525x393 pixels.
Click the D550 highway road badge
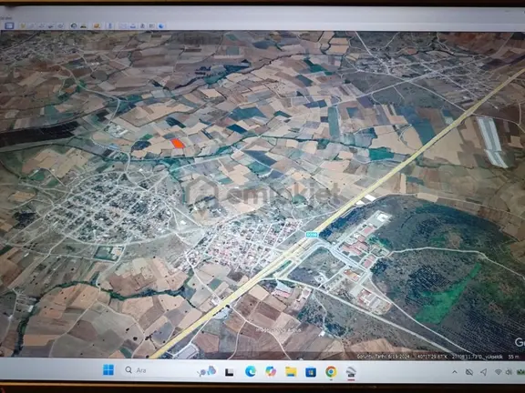[x=312, y=235]
